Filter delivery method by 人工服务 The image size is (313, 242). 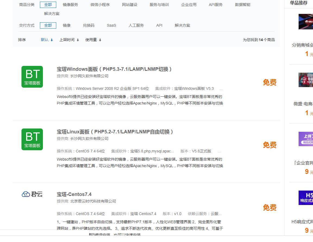coord(136,25)
